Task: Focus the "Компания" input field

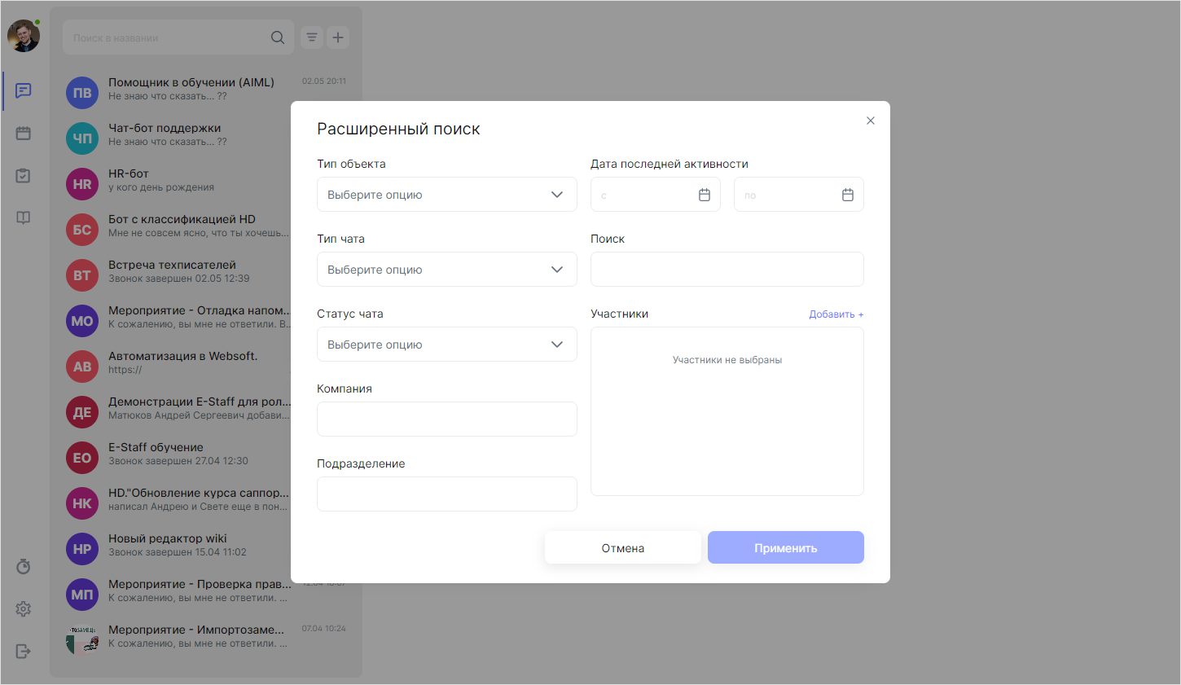Action: click(x=446, y=419)
